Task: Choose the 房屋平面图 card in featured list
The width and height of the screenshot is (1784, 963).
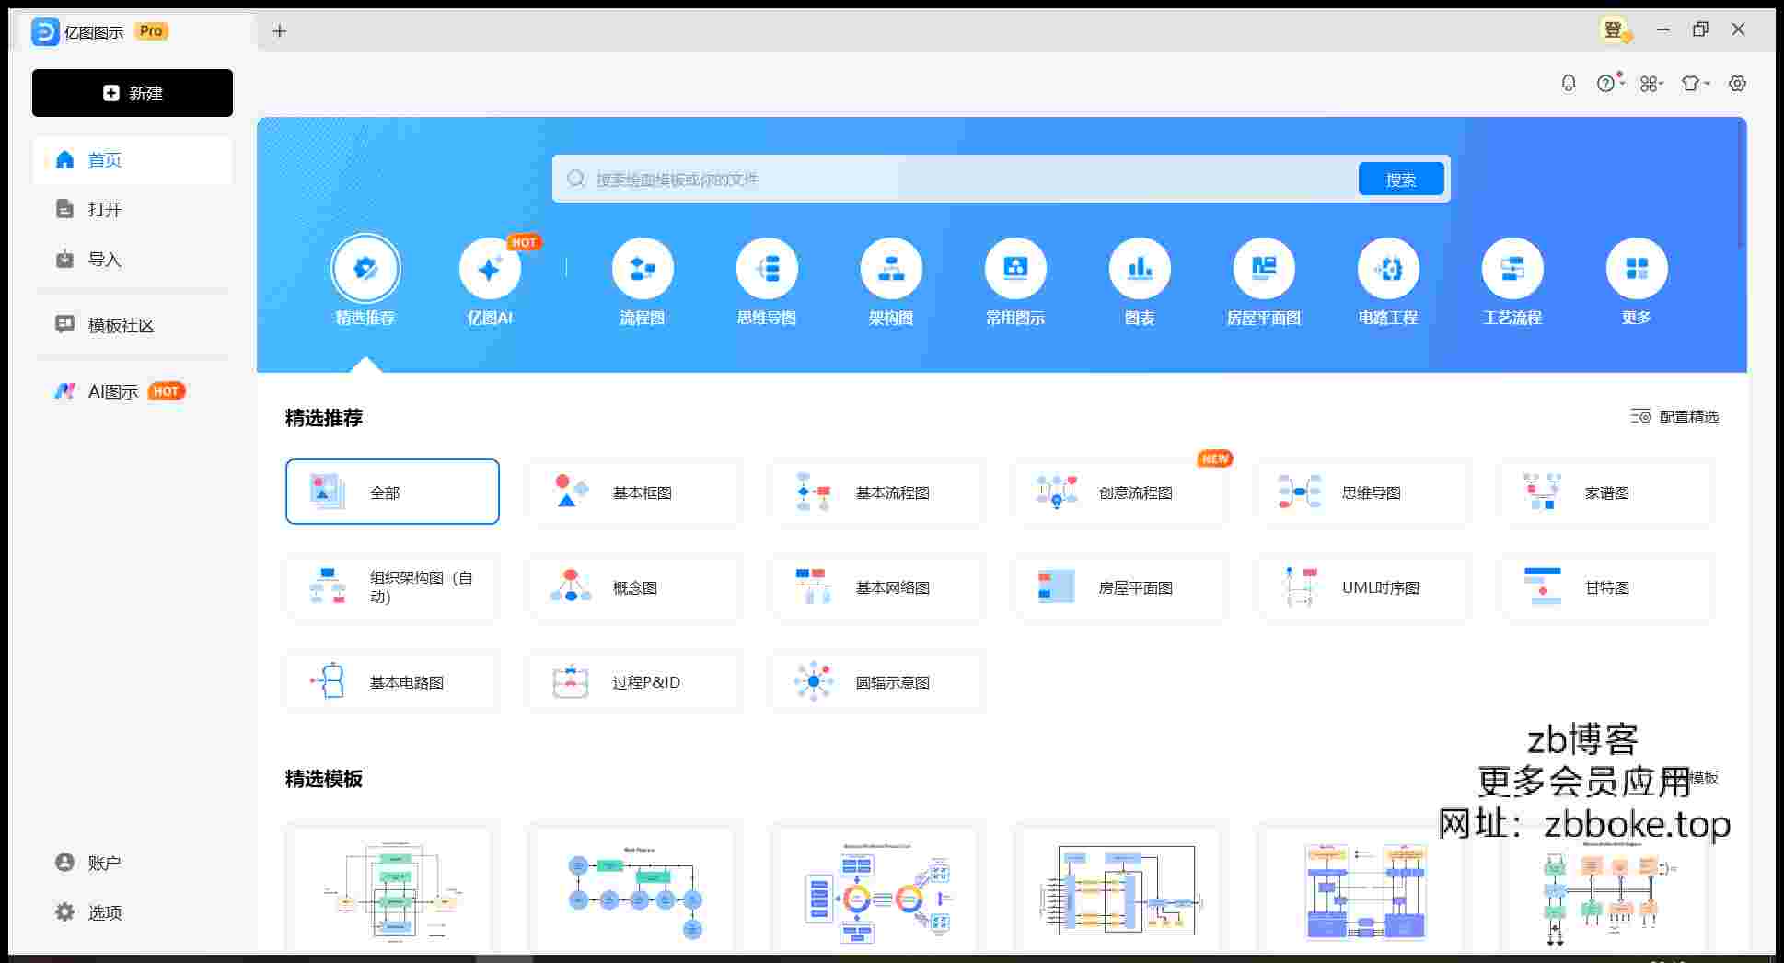Action: (1121, 586)
